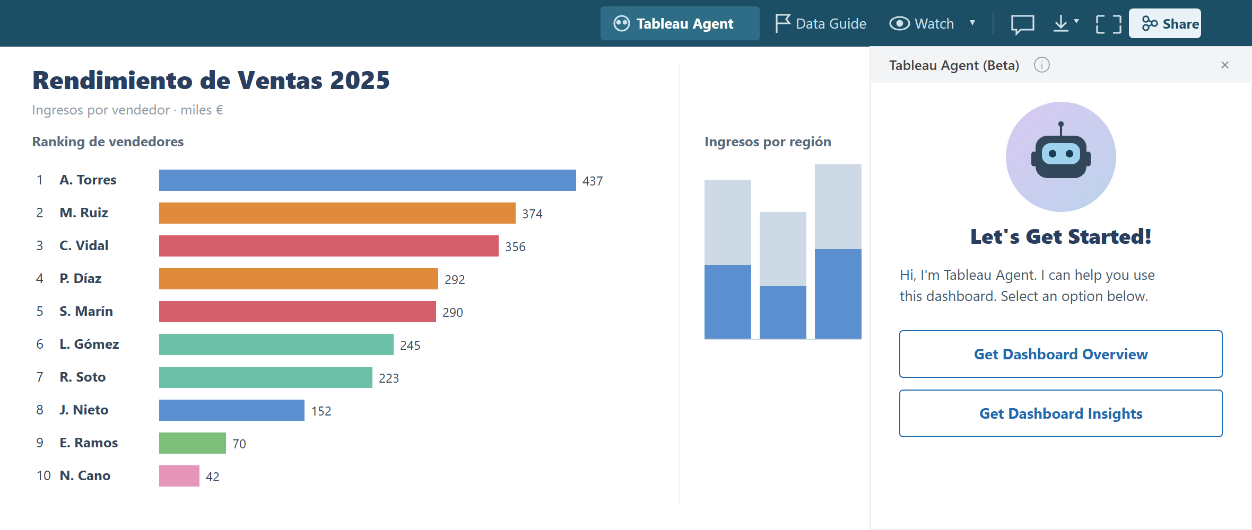Click the Rendimiento de Ventas 2025 title
Viewport: 1252px width, 530px height.
tap(211, 81)
